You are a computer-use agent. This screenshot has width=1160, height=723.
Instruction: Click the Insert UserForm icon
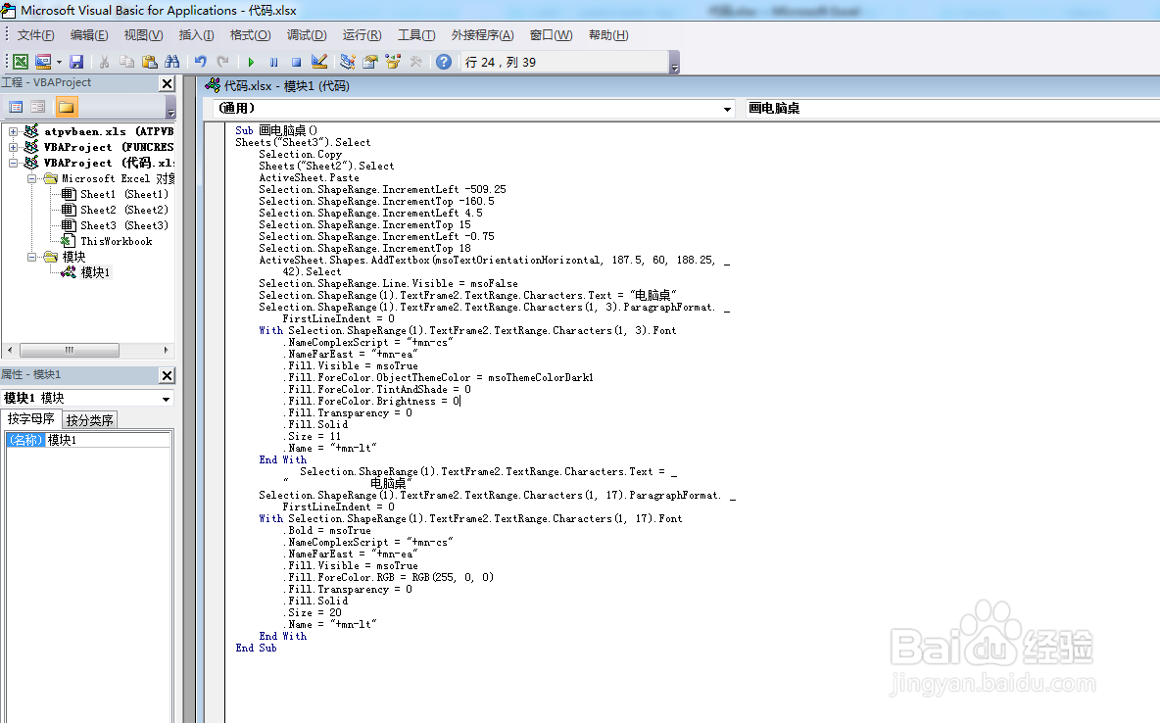click(43, 62)
